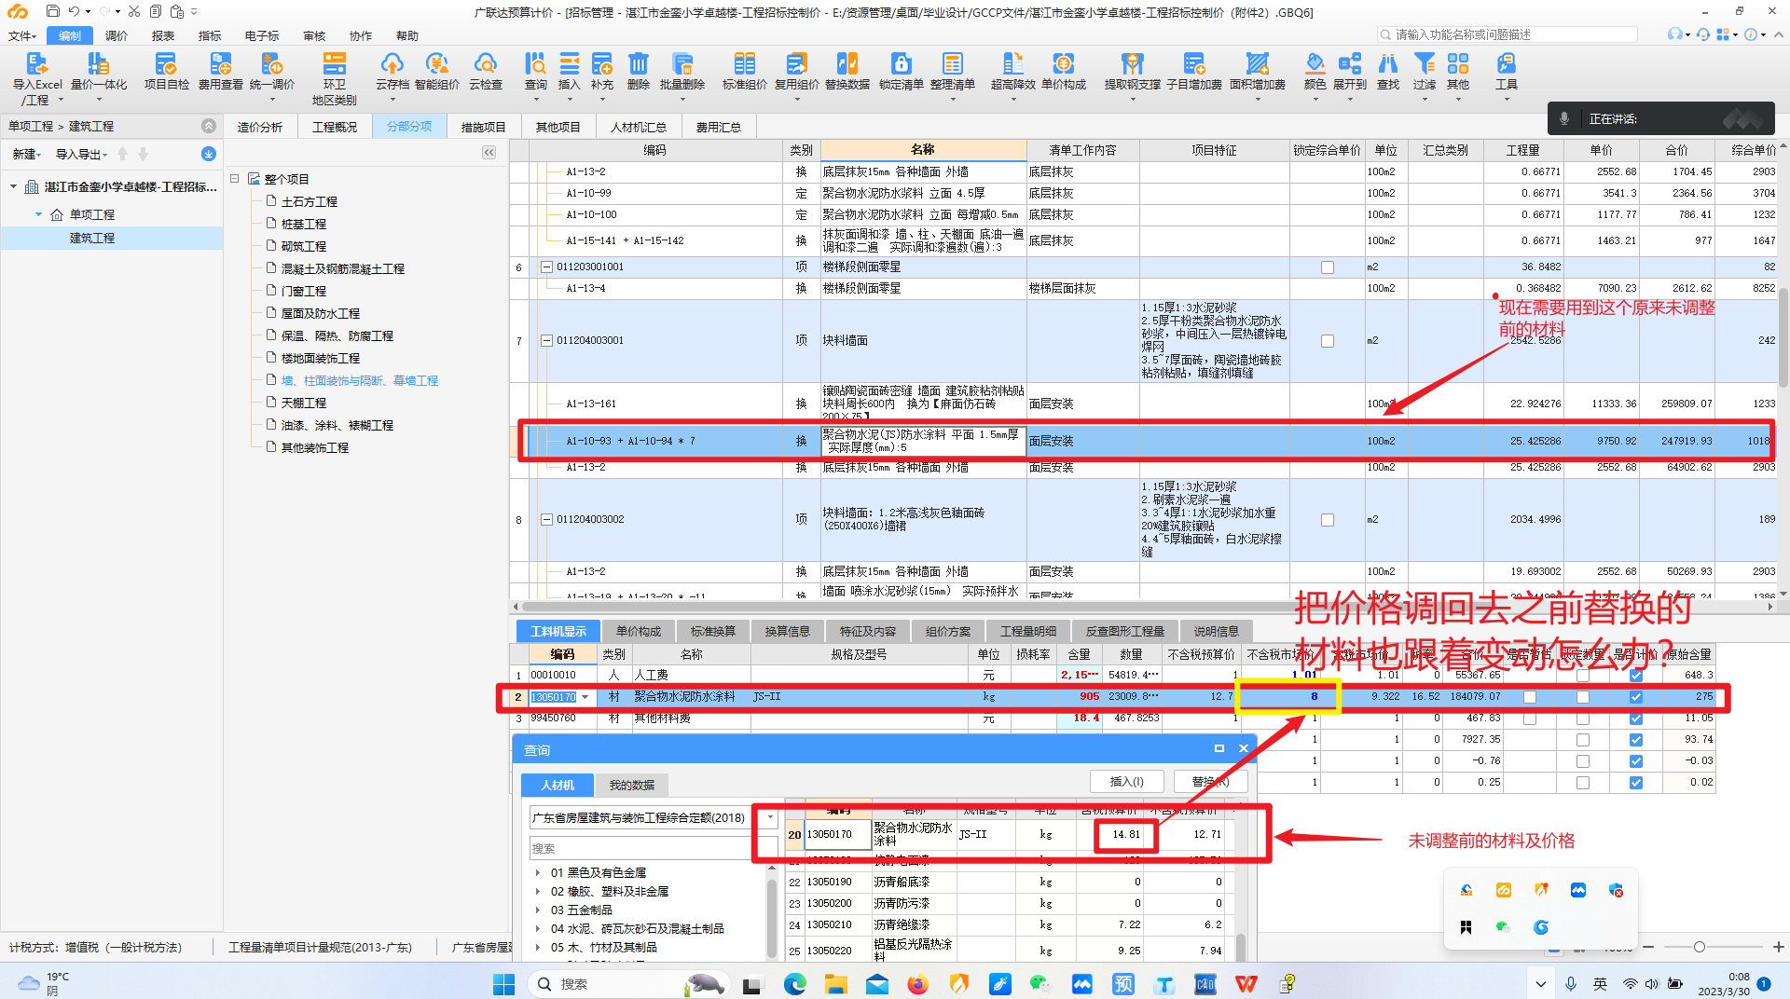Click 替换数据 toolbar icon

coord(847,71)
